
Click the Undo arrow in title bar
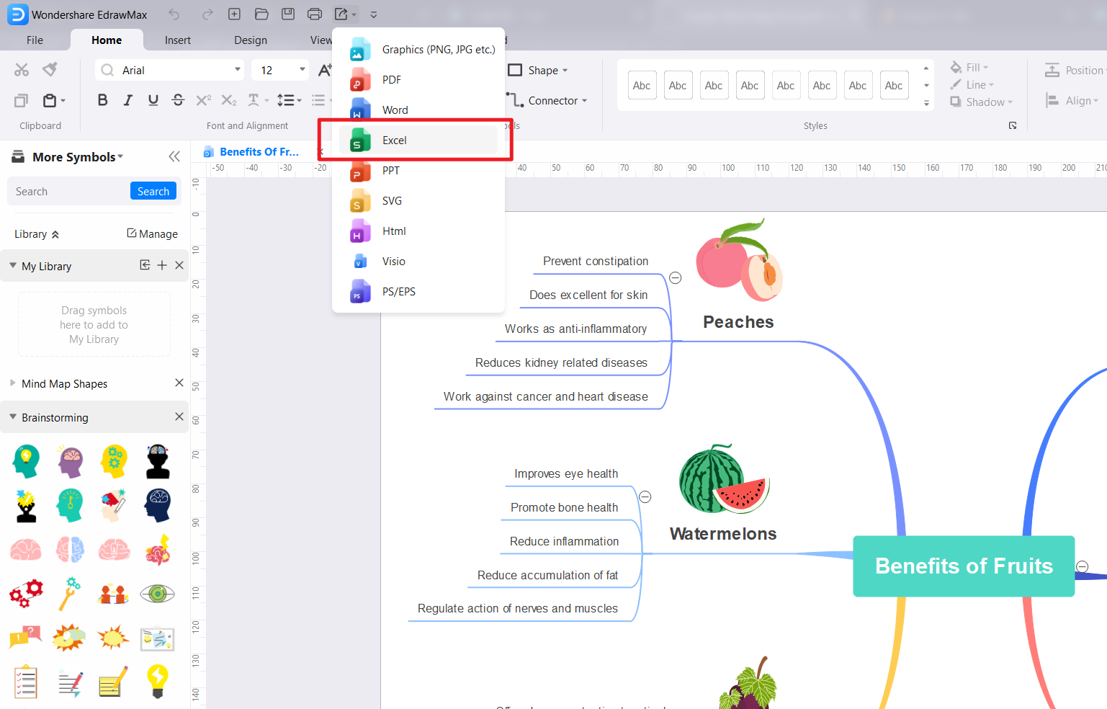coord(174,14)
